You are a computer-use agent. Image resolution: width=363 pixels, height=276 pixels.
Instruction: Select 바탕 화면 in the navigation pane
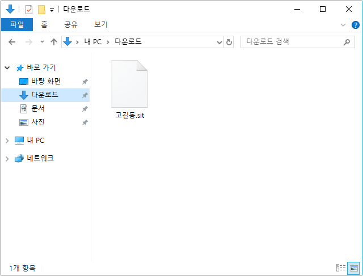point(46,81)
